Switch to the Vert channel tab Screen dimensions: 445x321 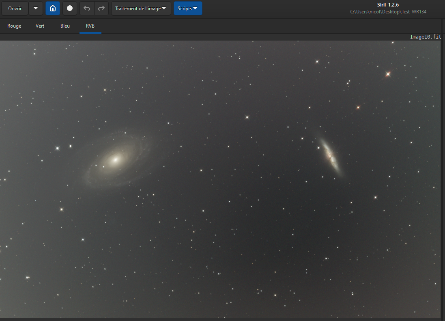tap(40, 26)
